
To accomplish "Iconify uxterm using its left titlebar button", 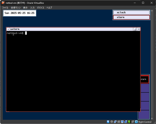I will [x=8, y=29].
